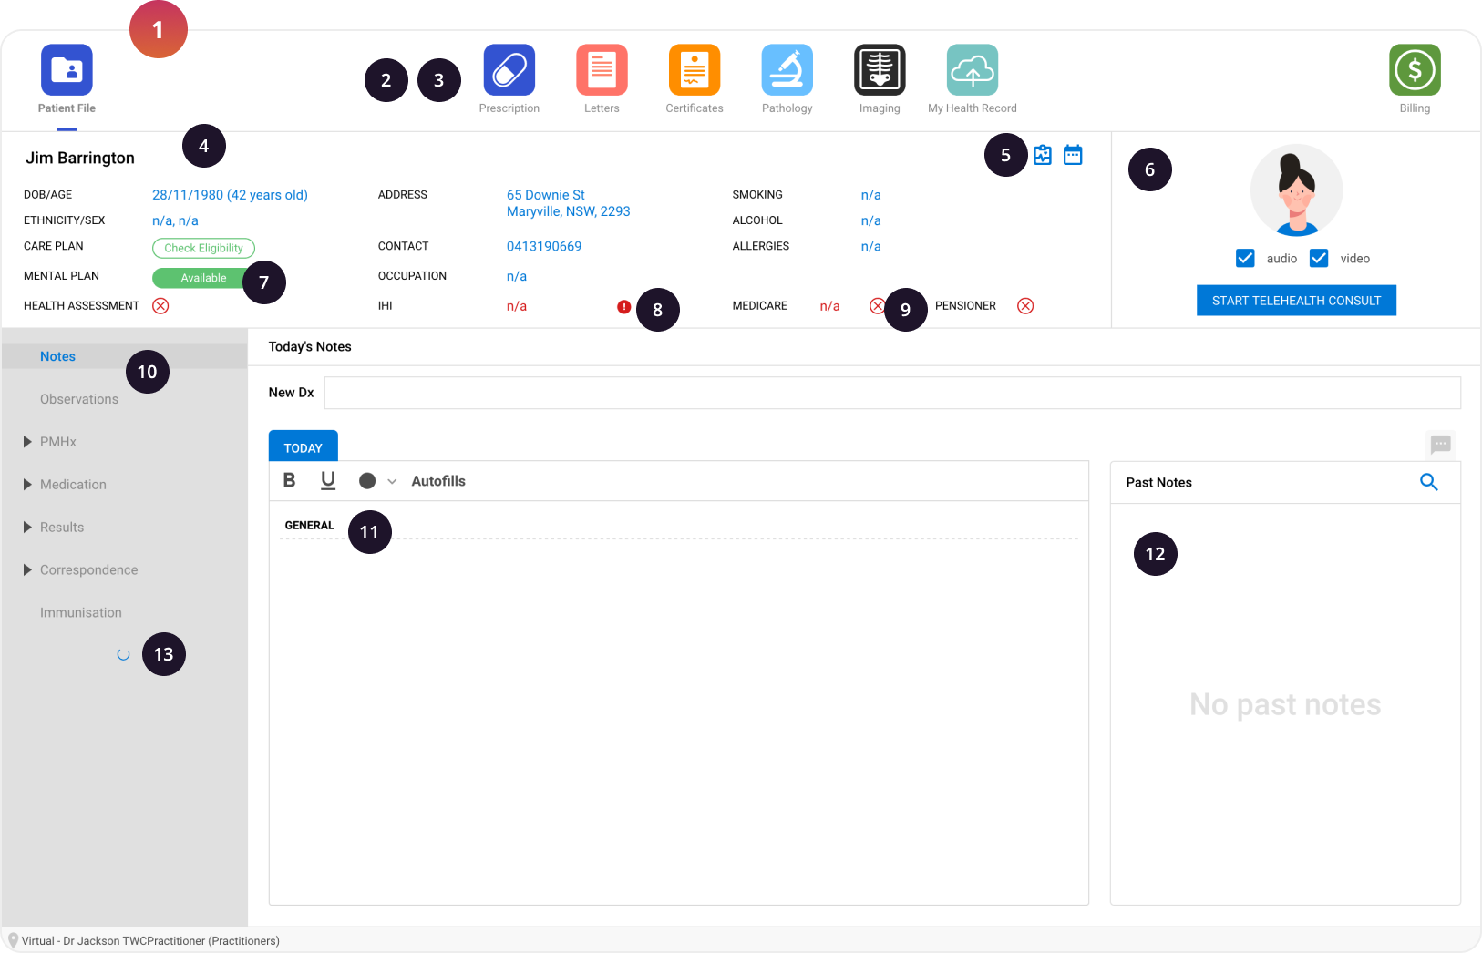Open the Pathology microscope icon

tap(787, 70)
